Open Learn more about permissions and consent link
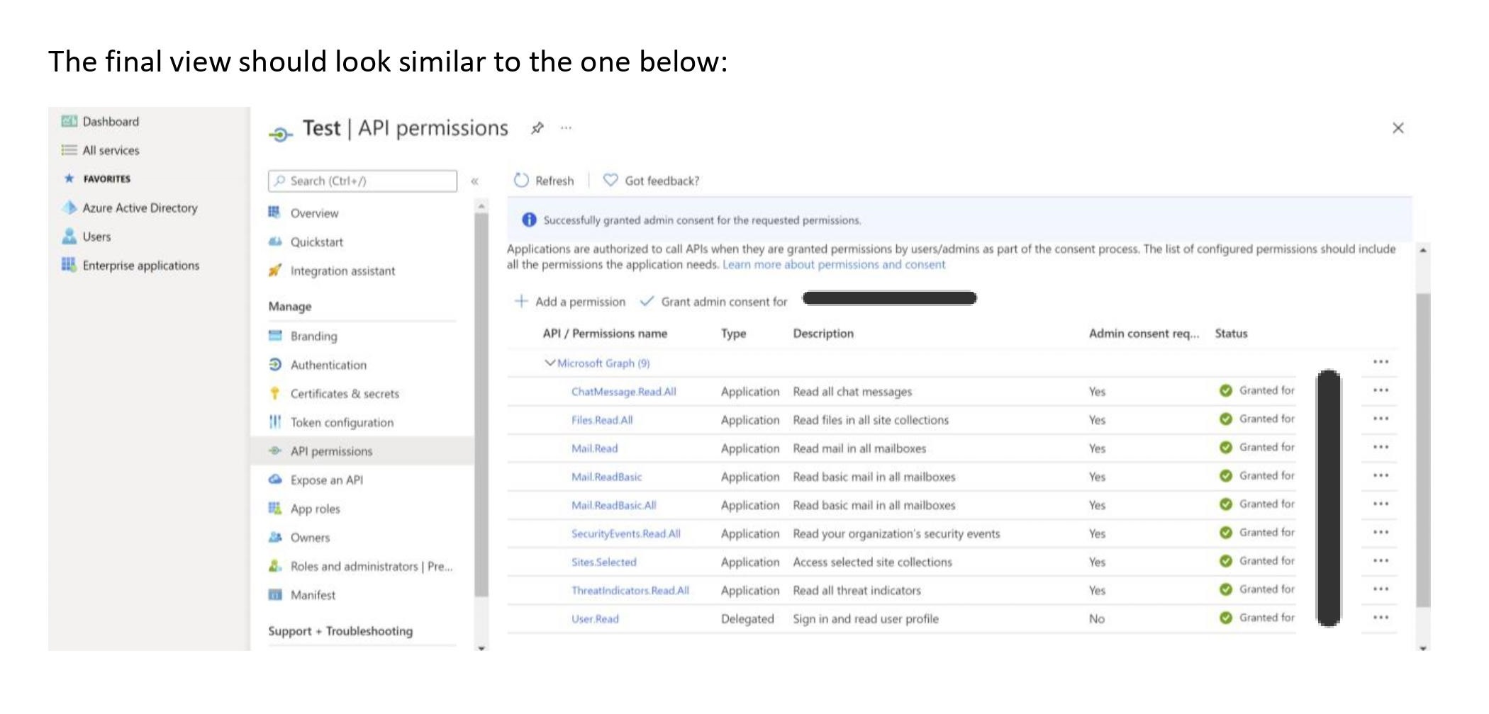Screen dimensions: 1489x714 click(834, 264)
